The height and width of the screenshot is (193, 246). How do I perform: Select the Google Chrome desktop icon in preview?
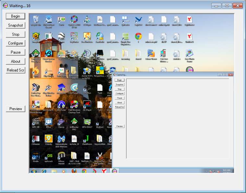(x=138, y=36)
